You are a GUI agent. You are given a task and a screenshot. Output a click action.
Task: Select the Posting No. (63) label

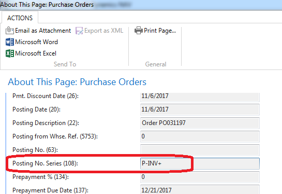pyautogui.click(x=35, y=150)
